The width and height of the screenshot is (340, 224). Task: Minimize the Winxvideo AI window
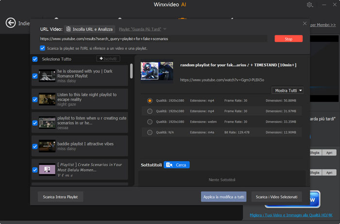click(x=324, y=5)
